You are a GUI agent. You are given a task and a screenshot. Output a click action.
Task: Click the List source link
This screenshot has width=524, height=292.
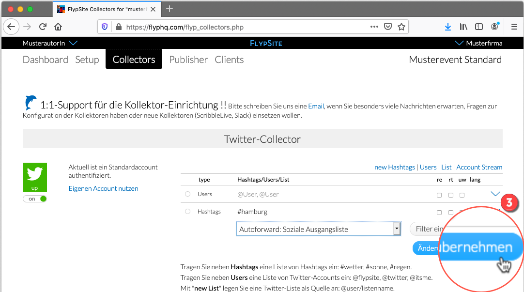(447, 167)
